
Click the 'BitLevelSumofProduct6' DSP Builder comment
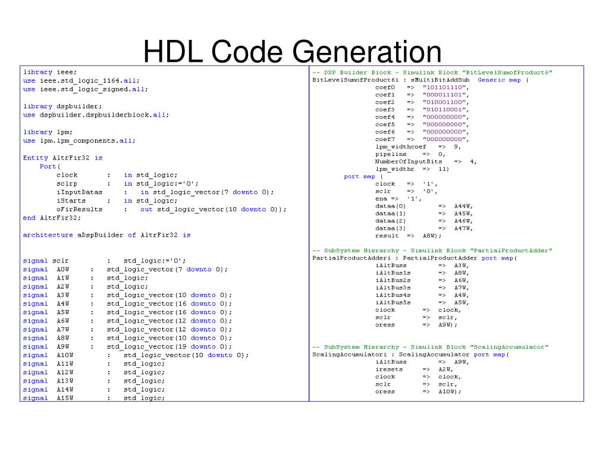(432, 72)
